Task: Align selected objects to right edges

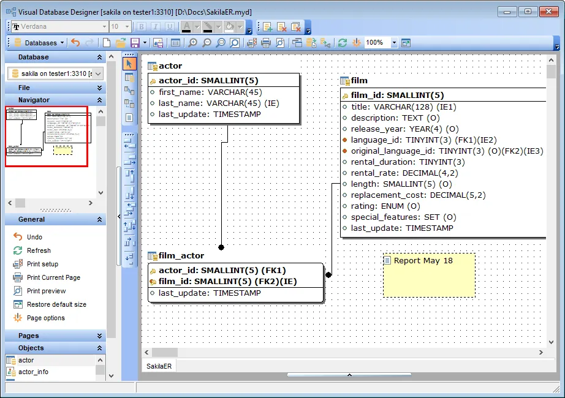Action: [129, 159]
